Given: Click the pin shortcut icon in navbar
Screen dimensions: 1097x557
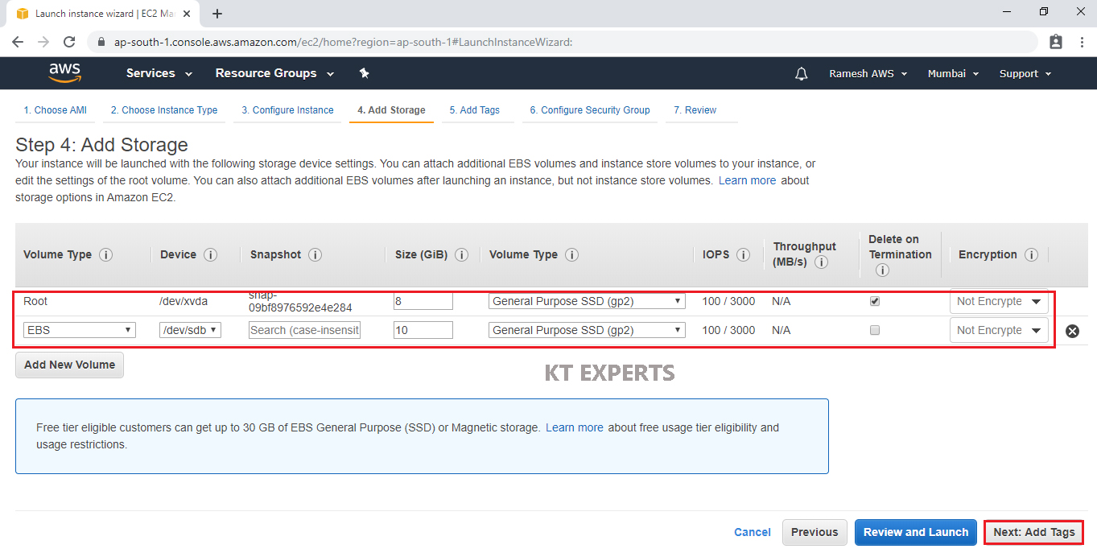Looking at the screenshot, I should point(364,73).
